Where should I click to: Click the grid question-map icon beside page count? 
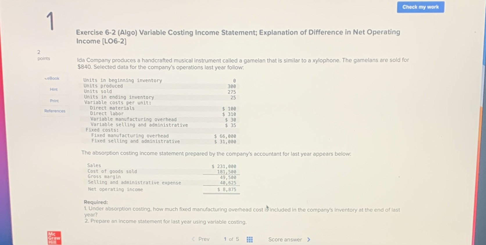(x=249, y=239)
